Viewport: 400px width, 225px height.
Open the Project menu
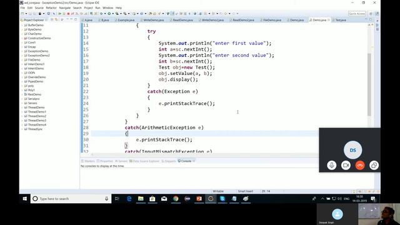pyautogui.click(x=89, y=8)
